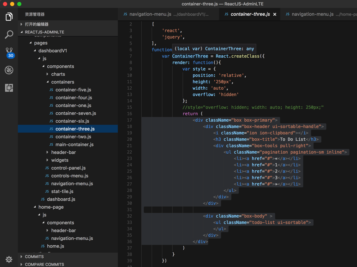Open Source Control with 30 changes

(x=9, y=52)
